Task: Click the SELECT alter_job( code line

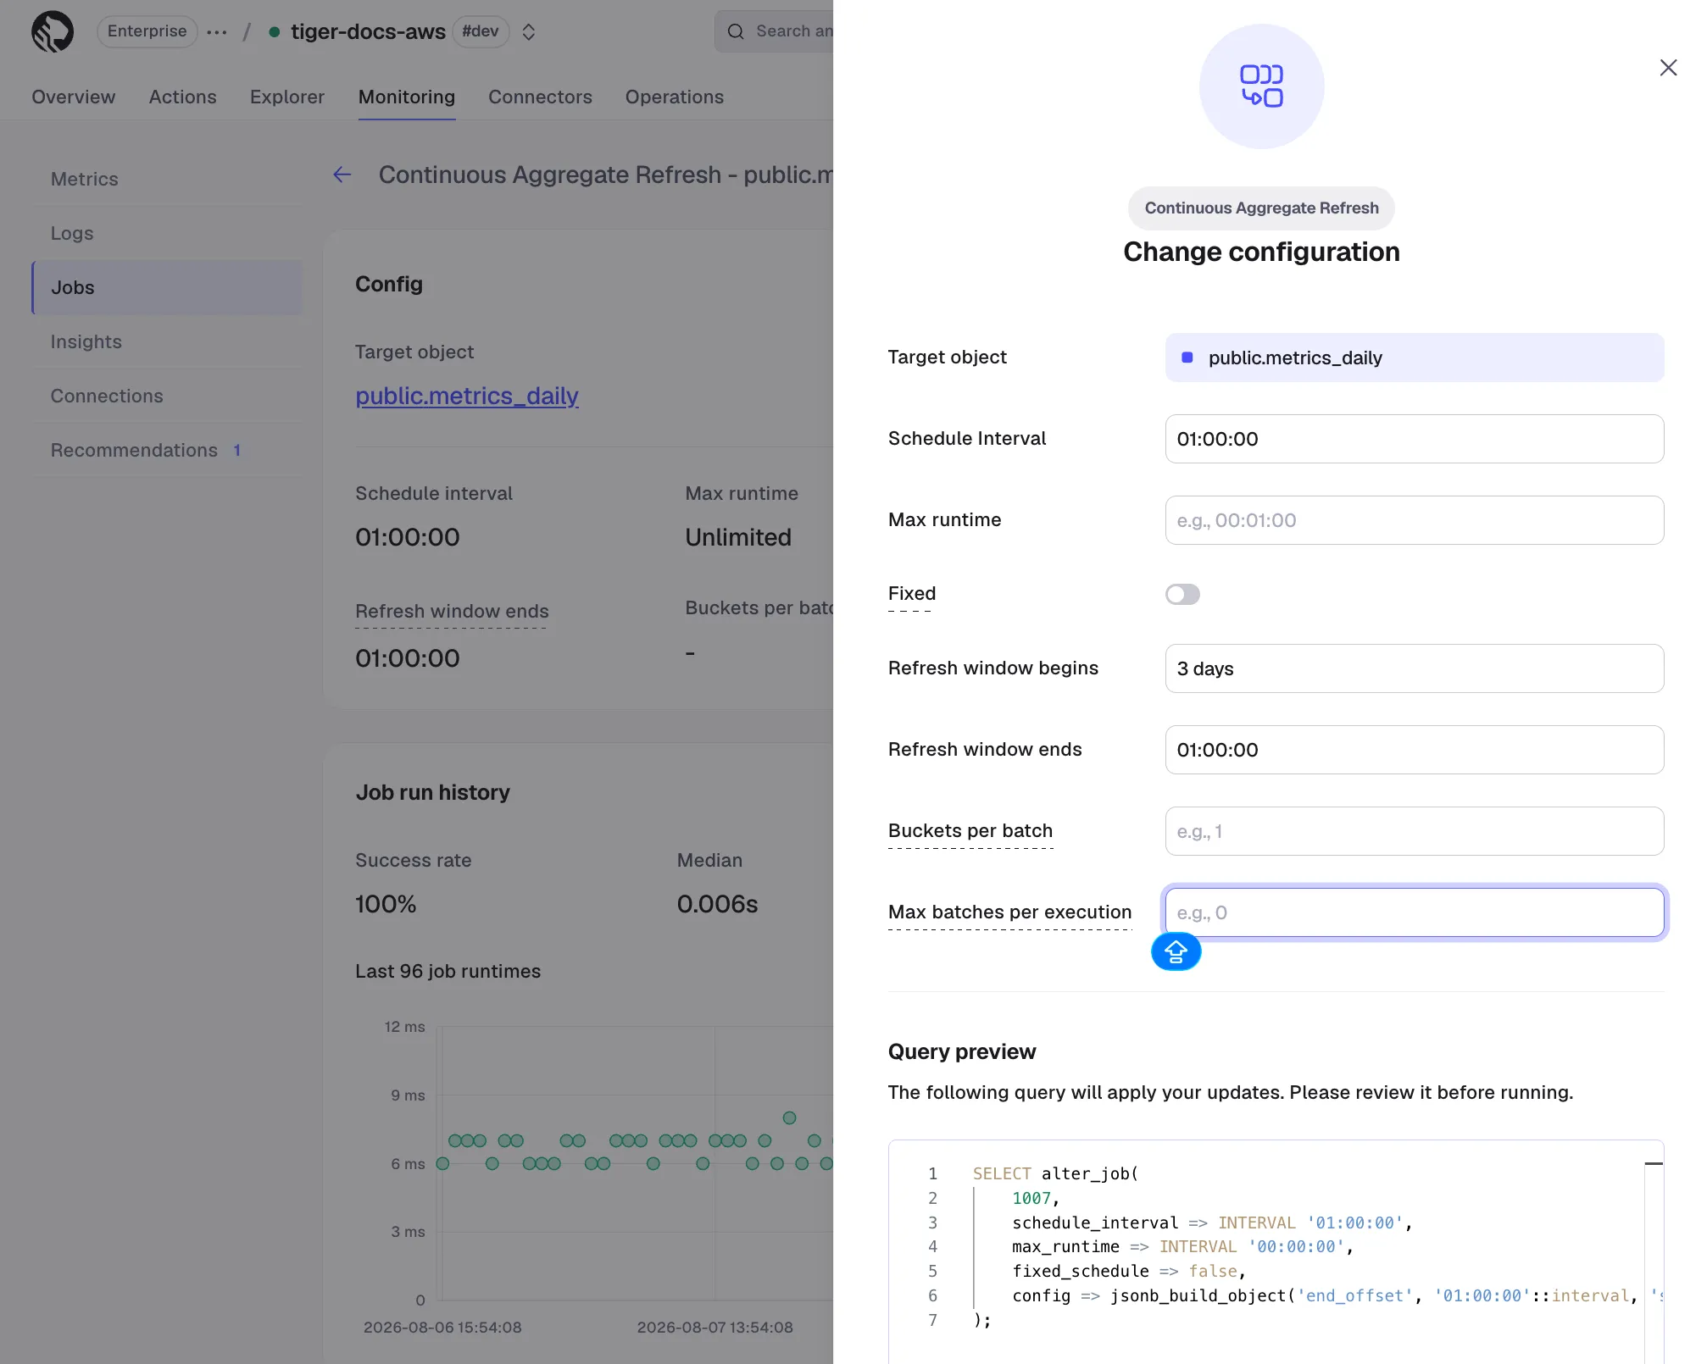Action: click(x=1056, y=1173)
